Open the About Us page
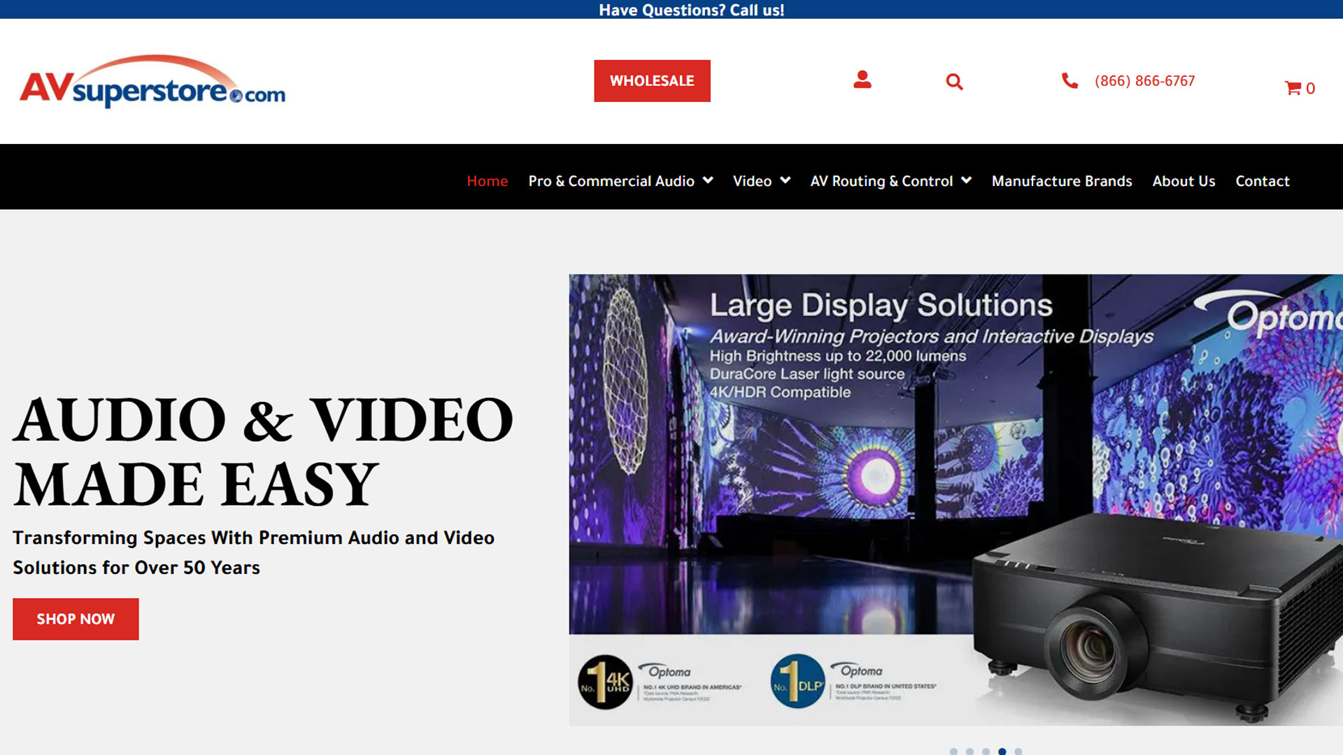The height and width of the screenshot is (755, 1343). click(x=1184, y=181)
